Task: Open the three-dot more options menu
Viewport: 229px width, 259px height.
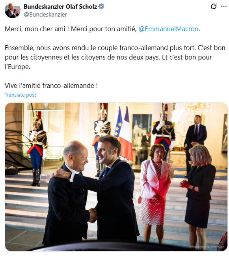Action: tap(224, 6)
